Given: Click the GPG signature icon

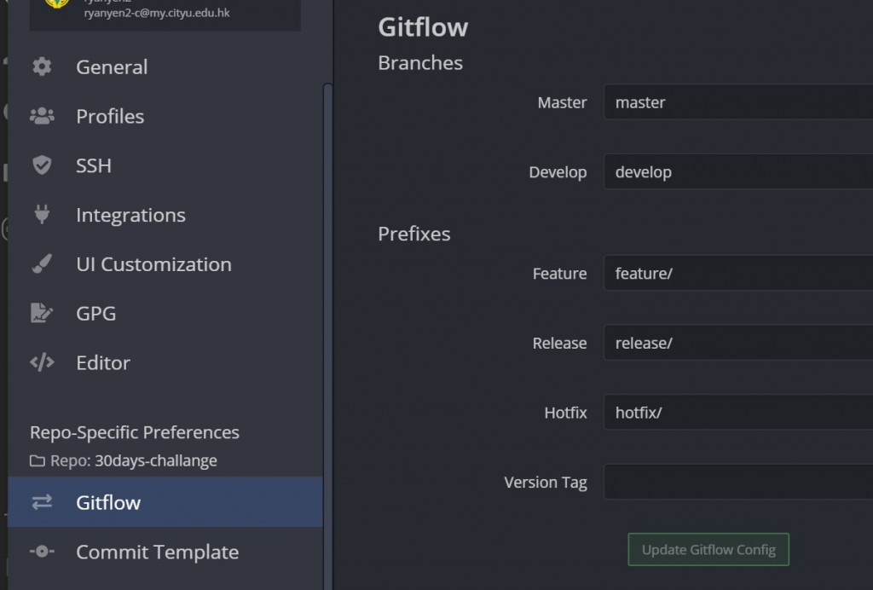Looking at the screenshot, I should (42, 313).
